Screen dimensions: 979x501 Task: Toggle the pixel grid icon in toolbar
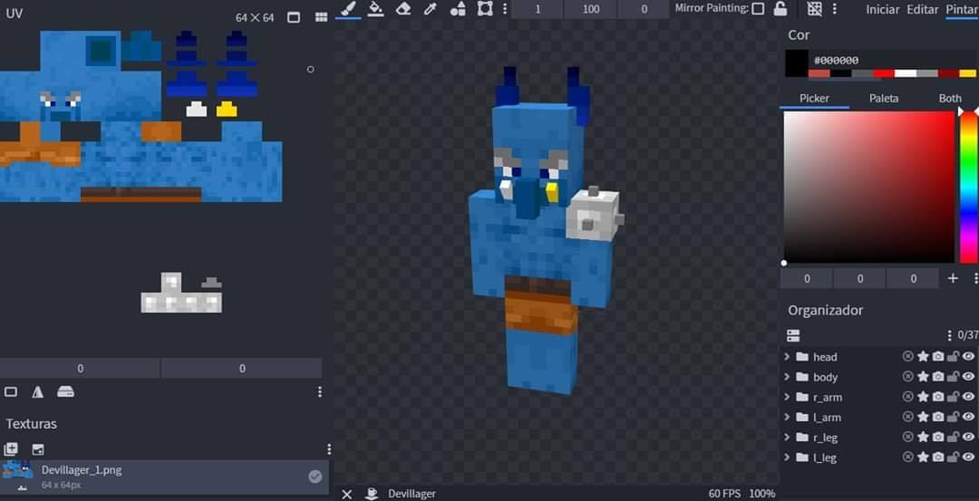(814, 9)
